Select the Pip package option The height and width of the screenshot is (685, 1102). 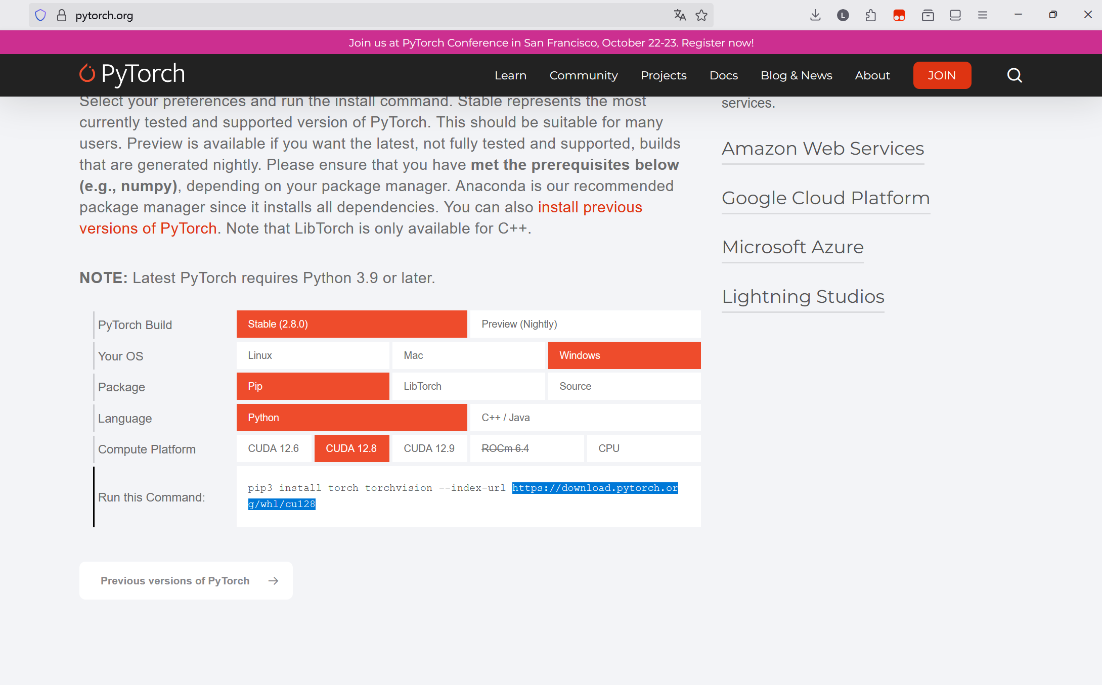(x=313, y=386)
